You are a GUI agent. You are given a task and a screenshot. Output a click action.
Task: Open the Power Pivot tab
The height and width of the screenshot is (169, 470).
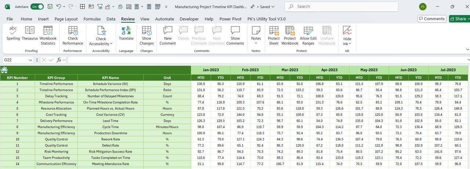tap(231, 19)
